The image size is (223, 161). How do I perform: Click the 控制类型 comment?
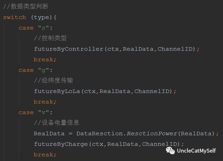50,38
